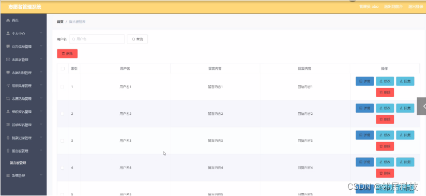The height and width of the screenshot is (196, 426).
Task: Open 详情 for row 用户名2
Action: [x=364, y=108]
